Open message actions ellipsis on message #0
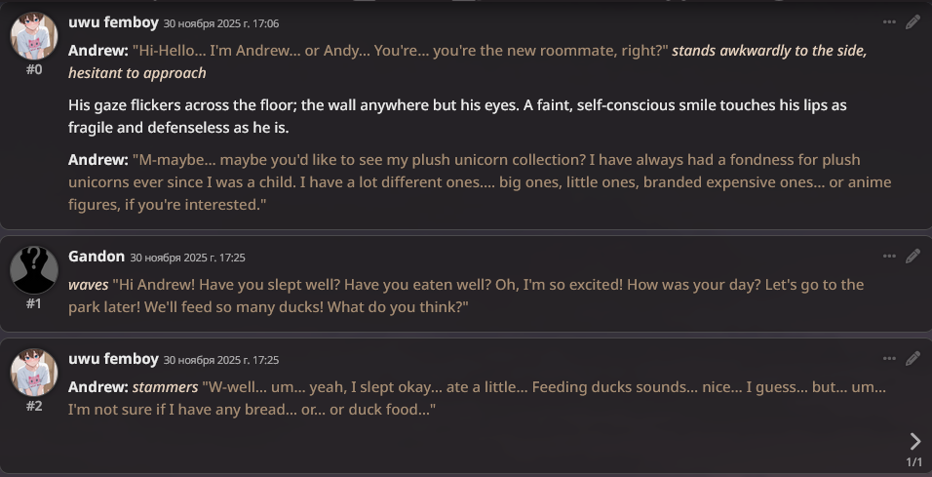 click(889, 21)
